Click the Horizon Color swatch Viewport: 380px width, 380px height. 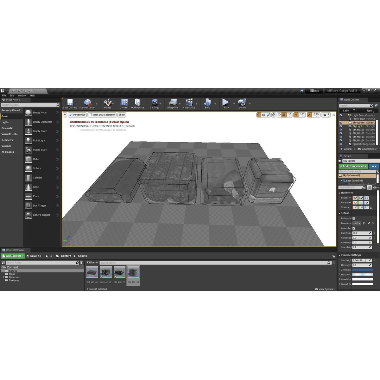pyautogui.click(x=362, y=274)
